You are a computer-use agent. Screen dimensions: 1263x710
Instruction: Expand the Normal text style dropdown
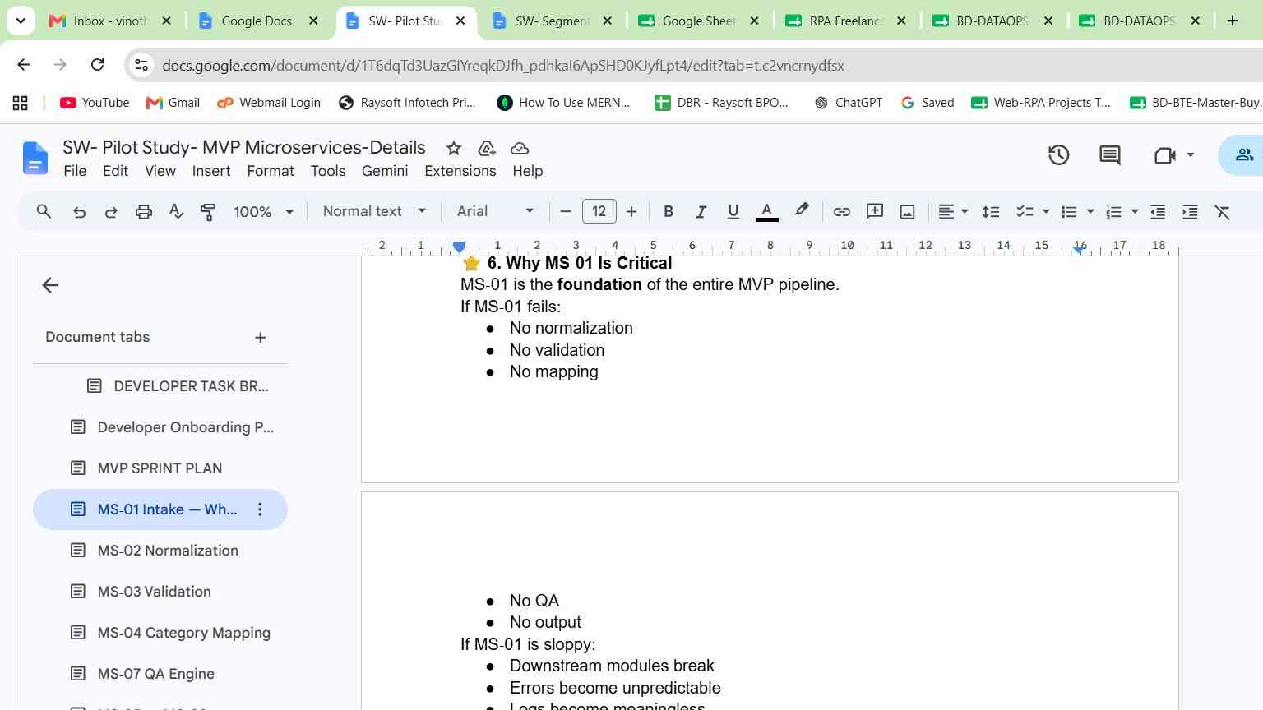coord(375,211)
